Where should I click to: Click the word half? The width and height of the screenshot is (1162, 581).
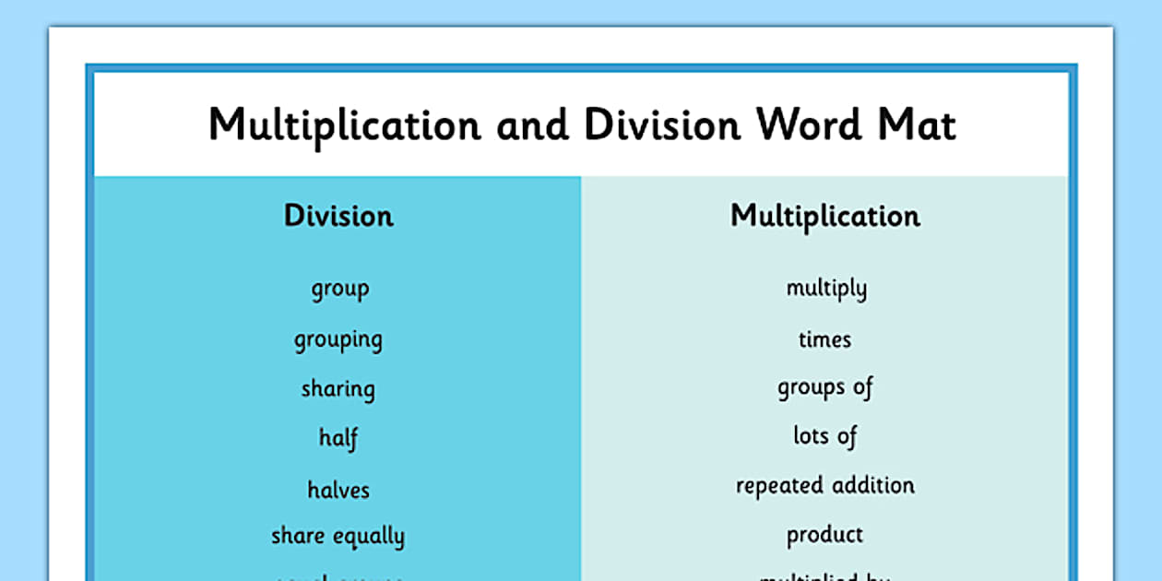(338, 439)
